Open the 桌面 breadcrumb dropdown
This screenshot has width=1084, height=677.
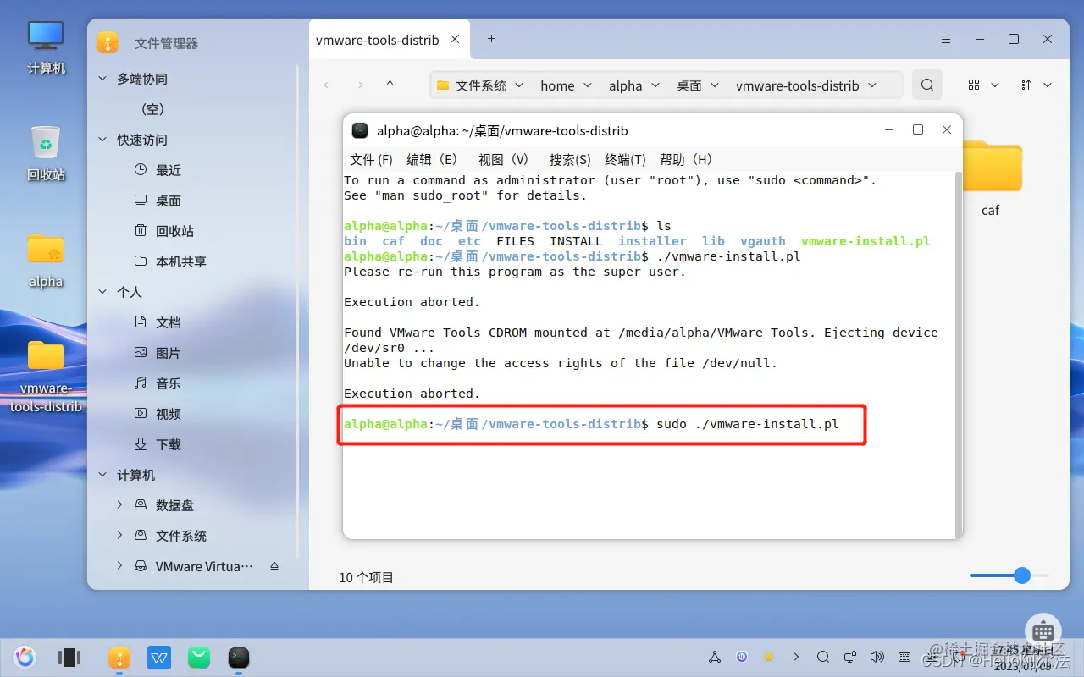point(715,85)
